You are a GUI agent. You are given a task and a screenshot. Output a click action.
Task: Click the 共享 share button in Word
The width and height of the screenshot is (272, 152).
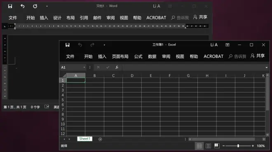(200, 17)
